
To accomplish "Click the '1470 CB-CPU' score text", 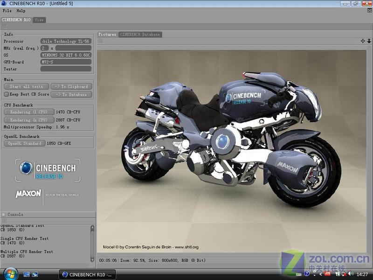I will pyautogui.click(x=68, y=112).
